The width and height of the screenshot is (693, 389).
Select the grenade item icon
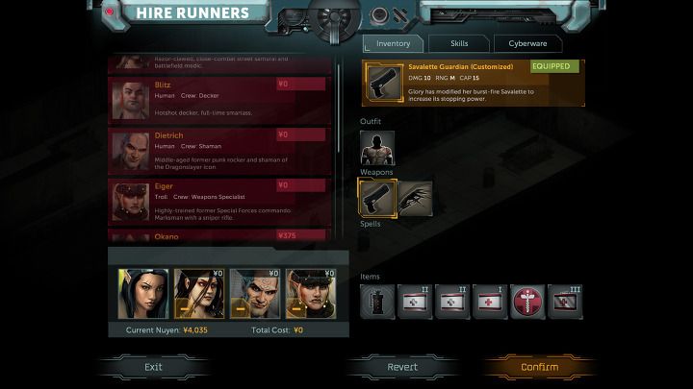coord(377,302)
